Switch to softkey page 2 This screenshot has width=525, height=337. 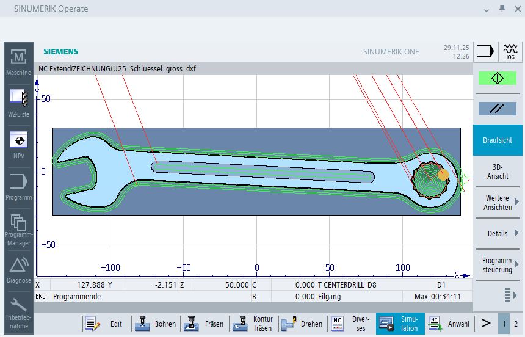pos(516,324)
